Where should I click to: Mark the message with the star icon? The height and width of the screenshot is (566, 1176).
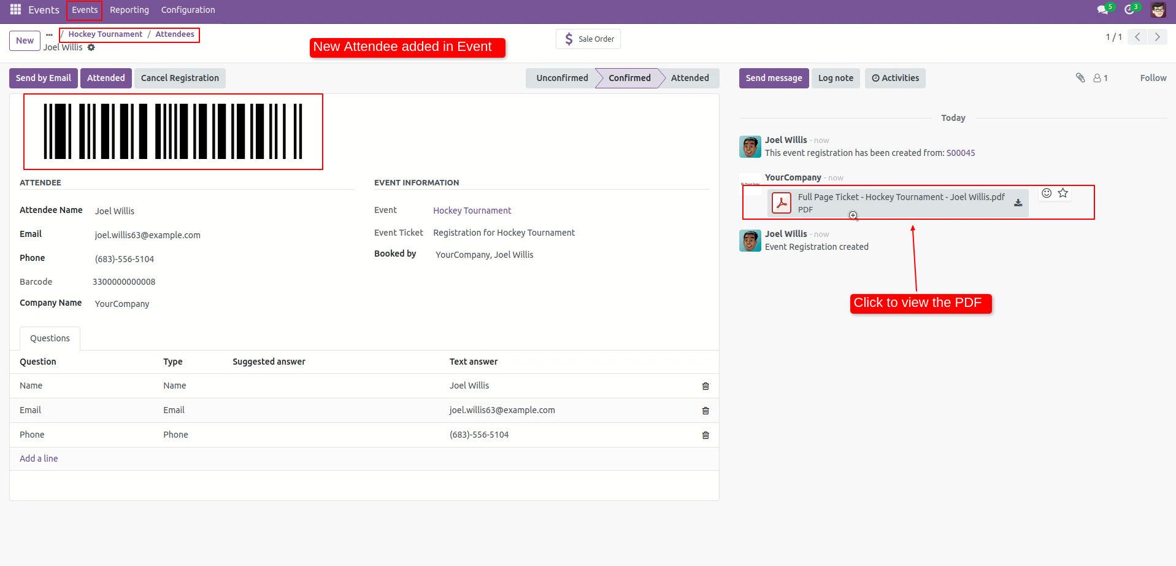pyautogui.click(x=1063, y=193)
